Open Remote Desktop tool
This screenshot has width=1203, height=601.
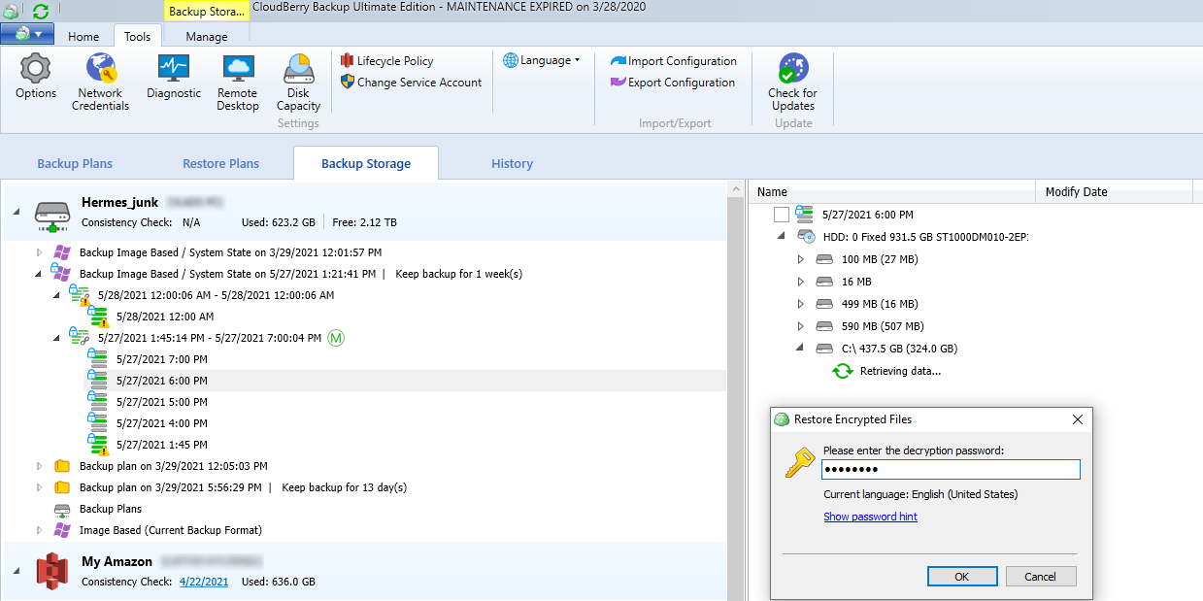tap(238, 82)
